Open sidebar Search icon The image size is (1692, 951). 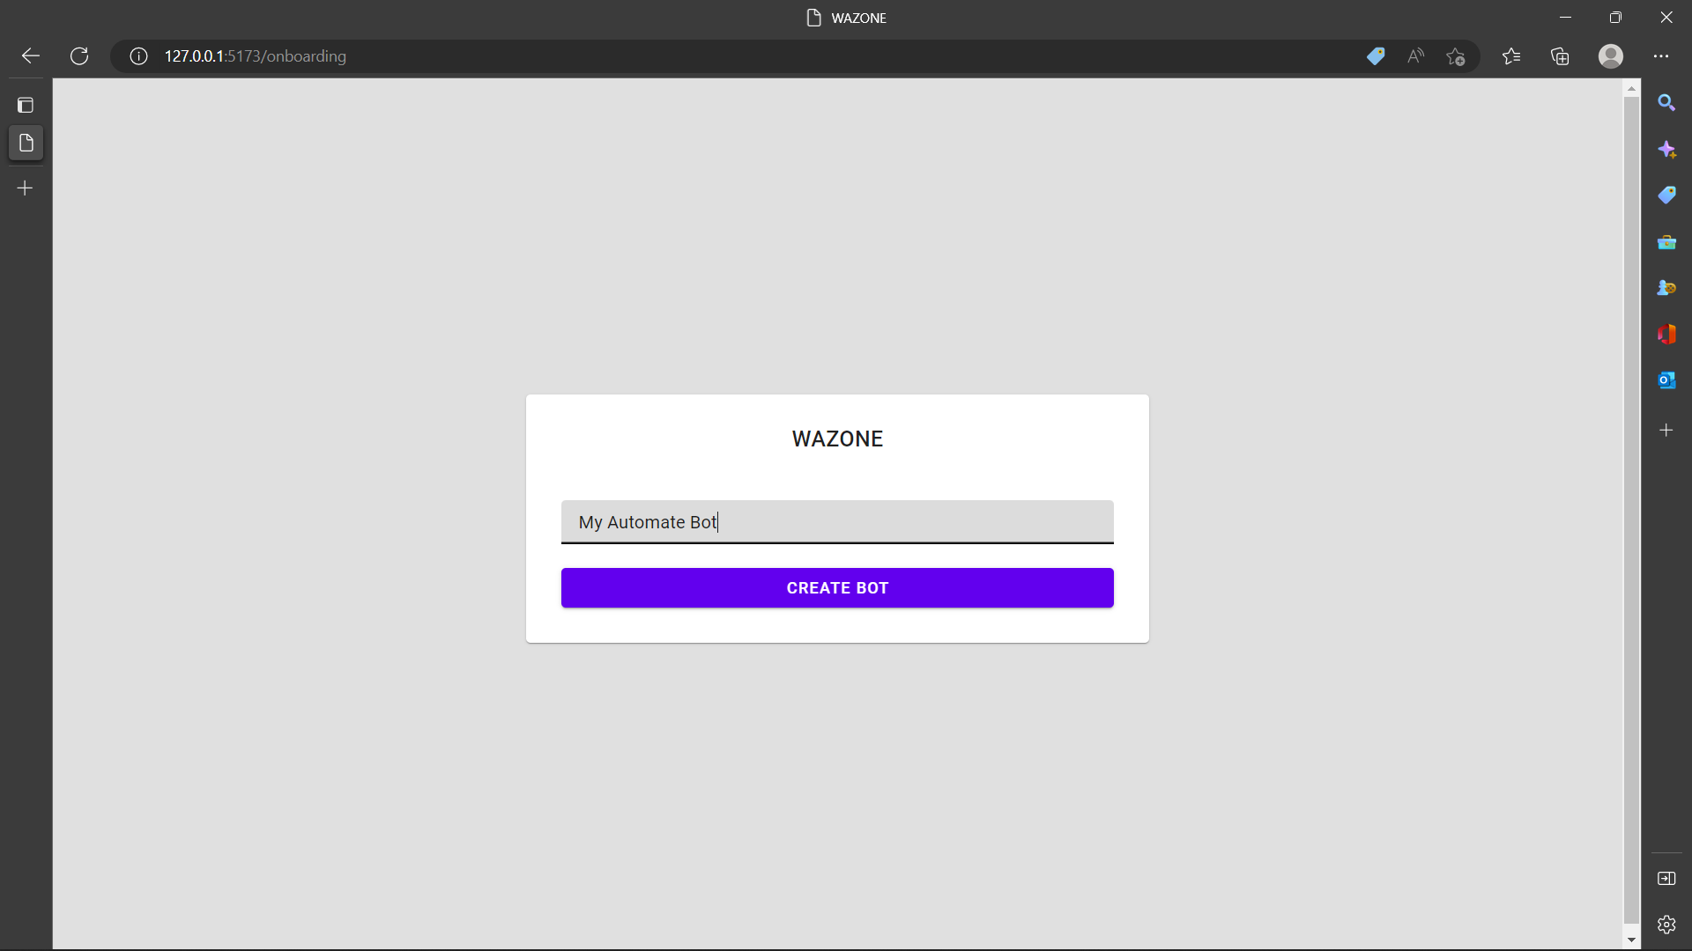pos(1666,103)
